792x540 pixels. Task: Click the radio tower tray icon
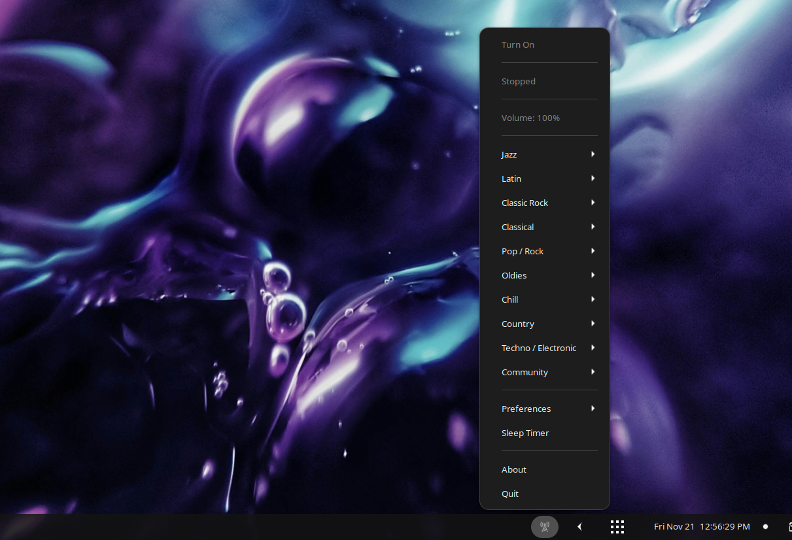click(545, 527)
